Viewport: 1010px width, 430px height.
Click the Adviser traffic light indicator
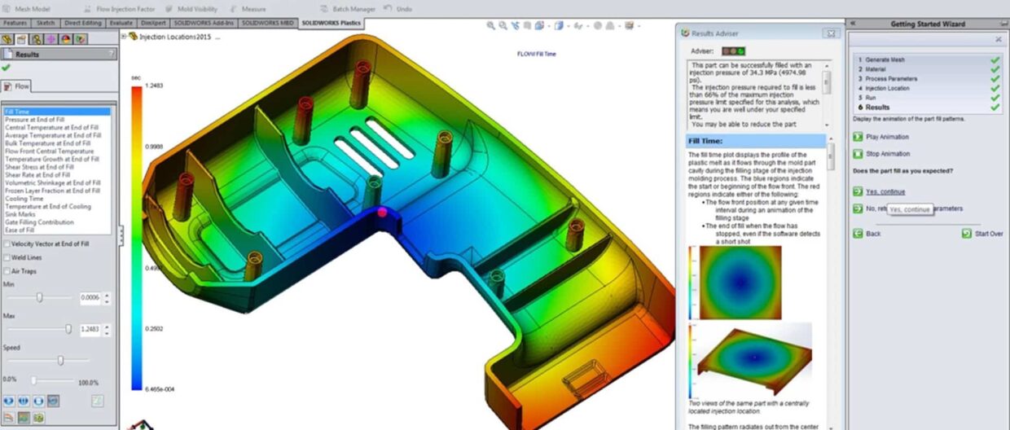(733, 50)
